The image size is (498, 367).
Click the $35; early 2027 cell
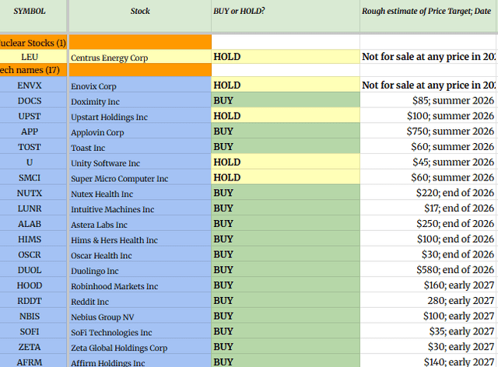click(x=429, y=331)
